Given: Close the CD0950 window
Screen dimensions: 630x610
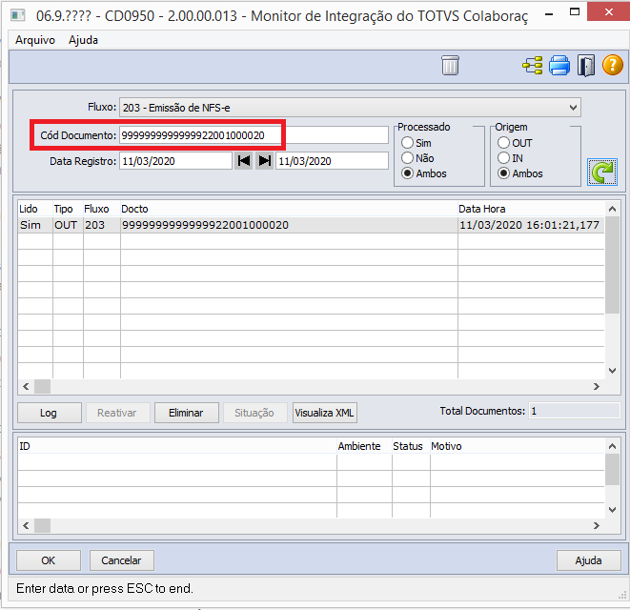Looking at the screenshot, I should tap(609, 12).
